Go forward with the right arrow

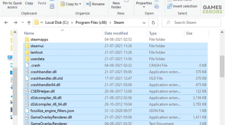15,22
